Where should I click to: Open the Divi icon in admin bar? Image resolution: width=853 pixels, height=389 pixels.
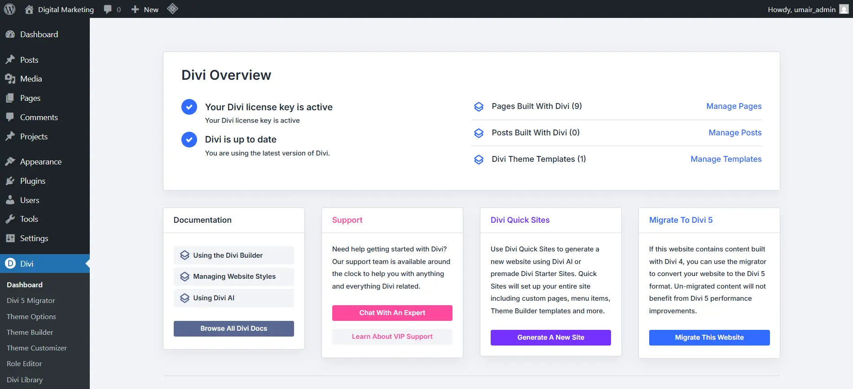(172, 9)
